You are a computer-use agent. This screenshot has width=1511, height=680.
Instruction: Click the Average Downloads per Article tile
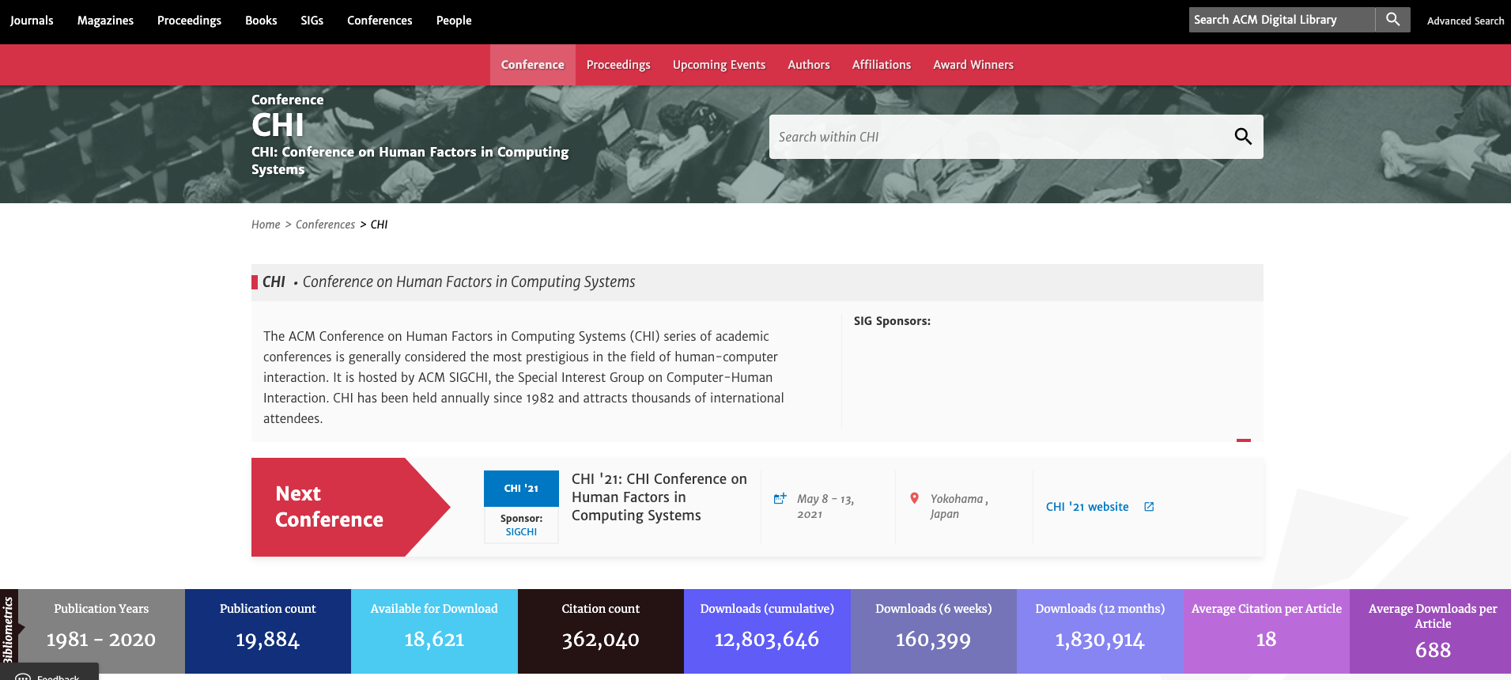[1430, 631]
